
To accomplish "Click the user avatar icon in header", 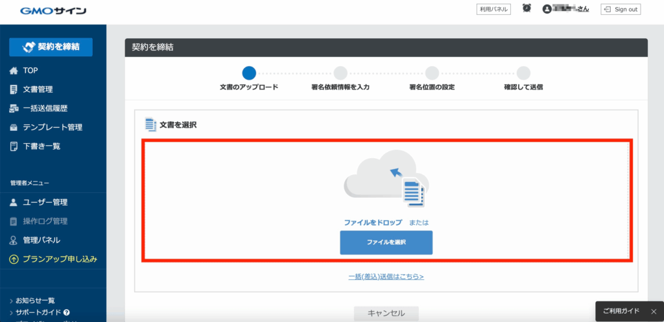I will [x=547, y=9].
